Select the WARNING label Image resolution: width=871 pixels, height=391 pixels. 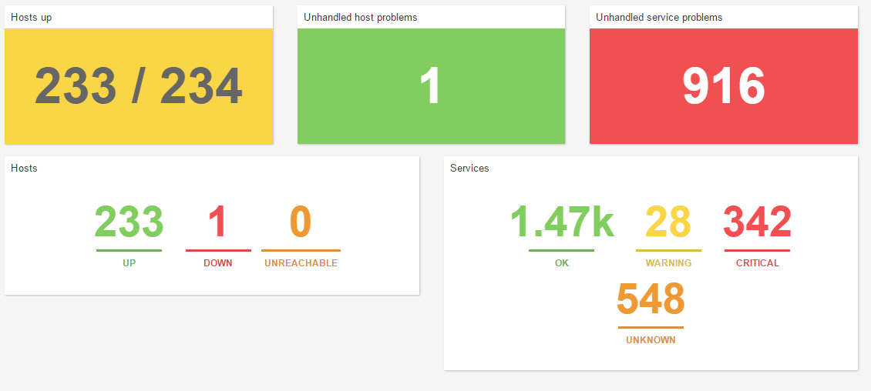[x=668, y=263]
